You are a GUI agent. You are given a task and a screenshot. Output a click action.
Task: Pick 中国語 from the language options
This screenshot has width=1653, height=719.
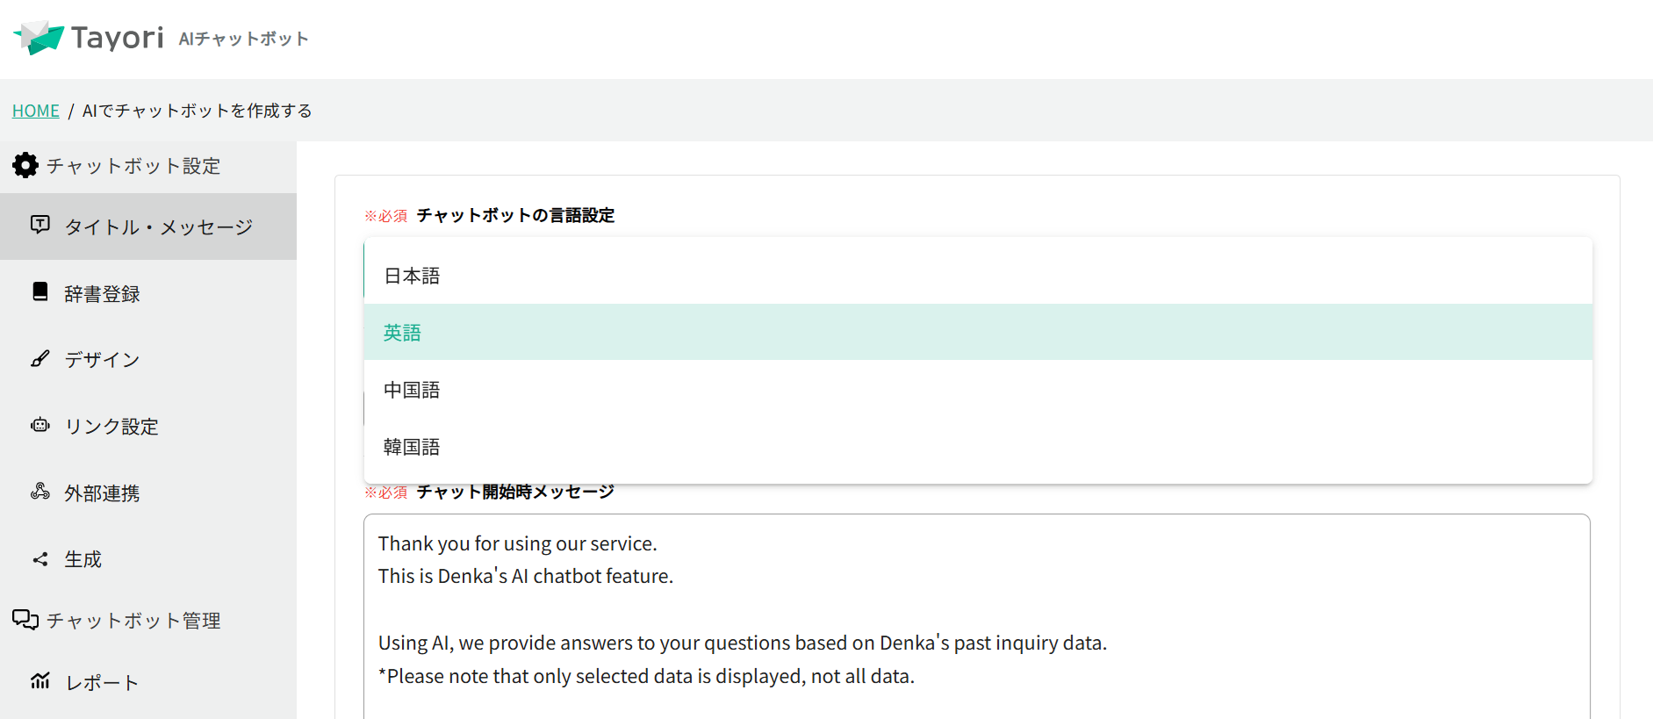(x=412, y=390)
